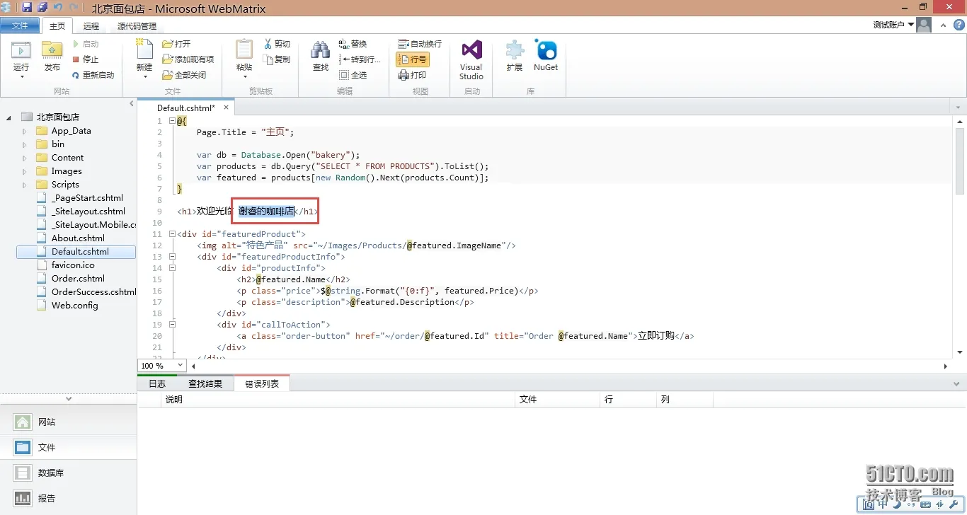
Task: Collapse the featuredProductInfo div at line 13
Action: 172,257
